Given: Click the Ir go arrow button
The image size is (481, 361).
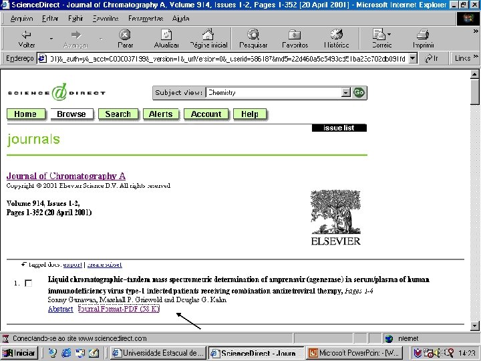Looking at the screenshot, I should pos(432,58).
